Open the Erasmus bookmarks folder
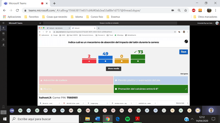This screenshot has width=220, height=123. (113, 17)
